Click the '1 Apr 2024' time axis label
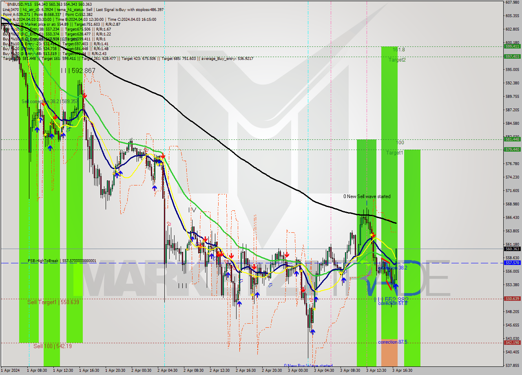This screenshot has height=375, width=522. [x=11, y=371]
